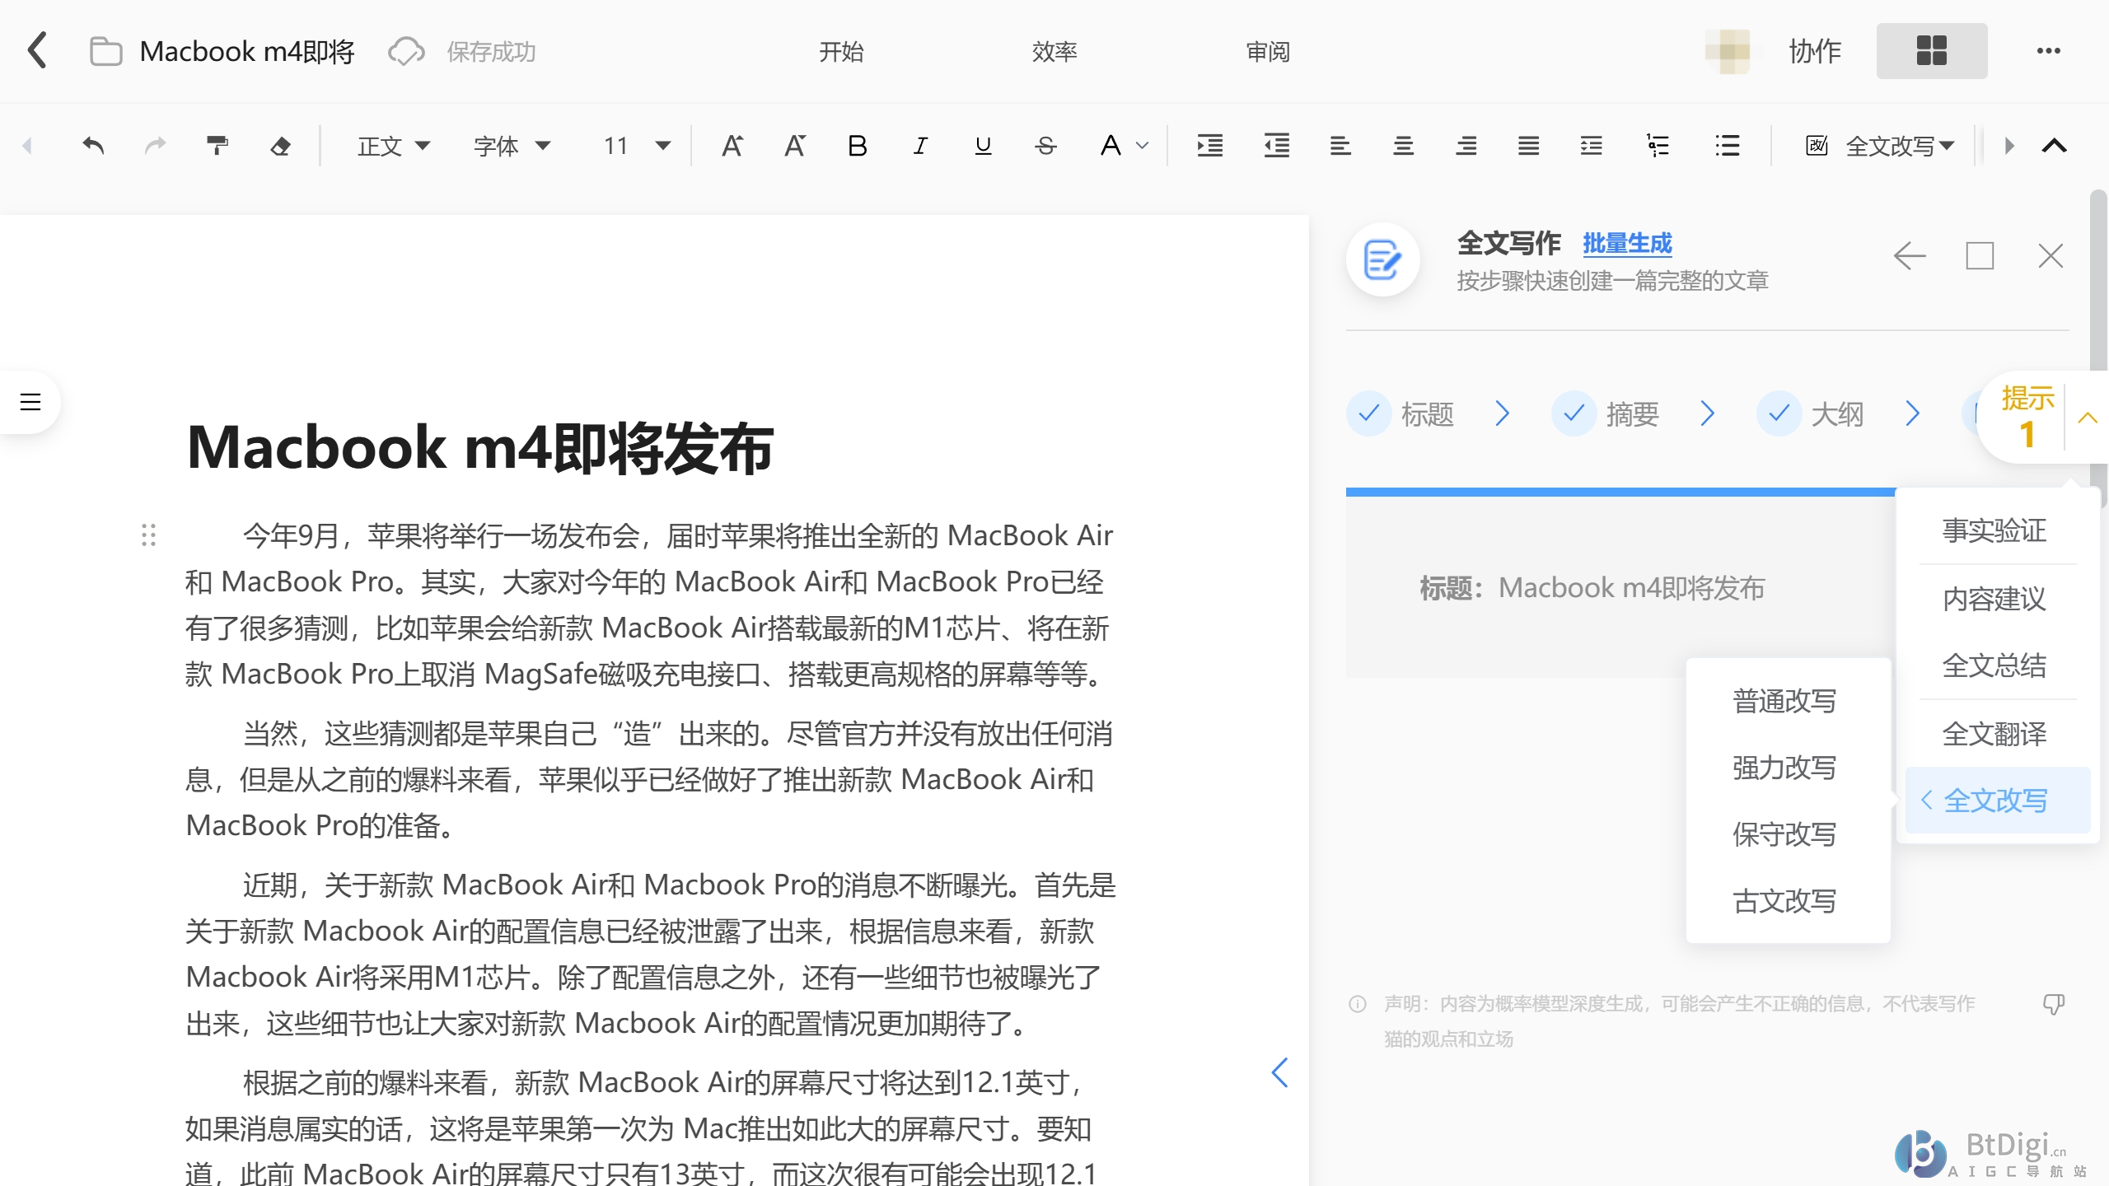Image resolution: width=2109 pixels, height=1186 pixels.
Task: Insert a bulleted list
Action: 1727,146
